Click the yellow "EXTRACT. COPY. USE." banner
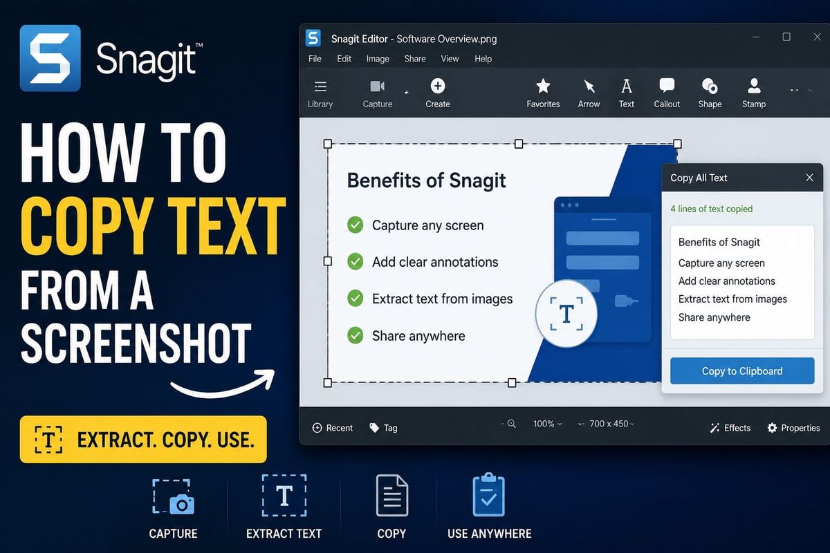Viewport: 830px width, 553px height. [x=143, y=439]
